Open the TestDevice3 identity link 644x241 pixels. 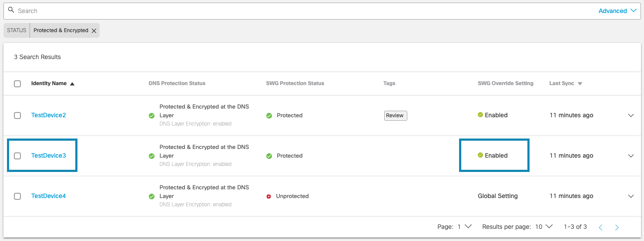[49, 155]
